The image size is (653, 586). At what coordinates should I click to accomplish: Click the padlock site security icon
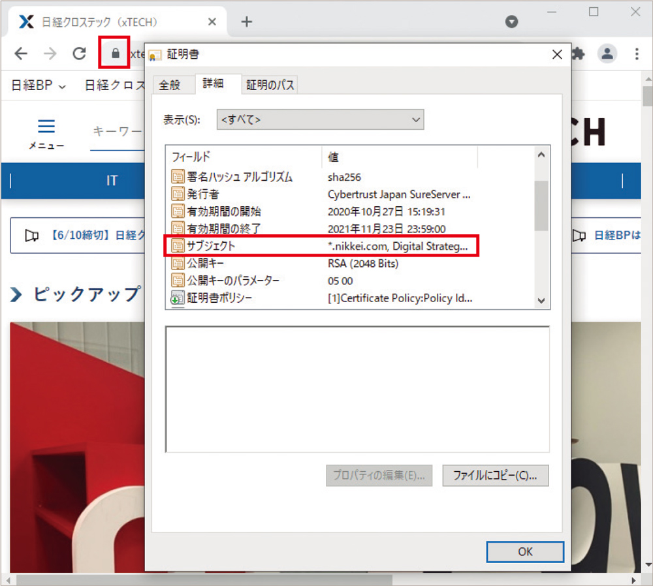click(116, 54)
